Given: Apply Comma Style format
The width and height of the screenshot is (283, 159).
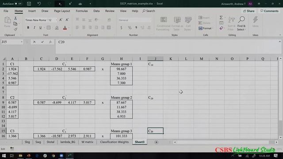Looking at the screenshot, I should (x=136, y=27).
